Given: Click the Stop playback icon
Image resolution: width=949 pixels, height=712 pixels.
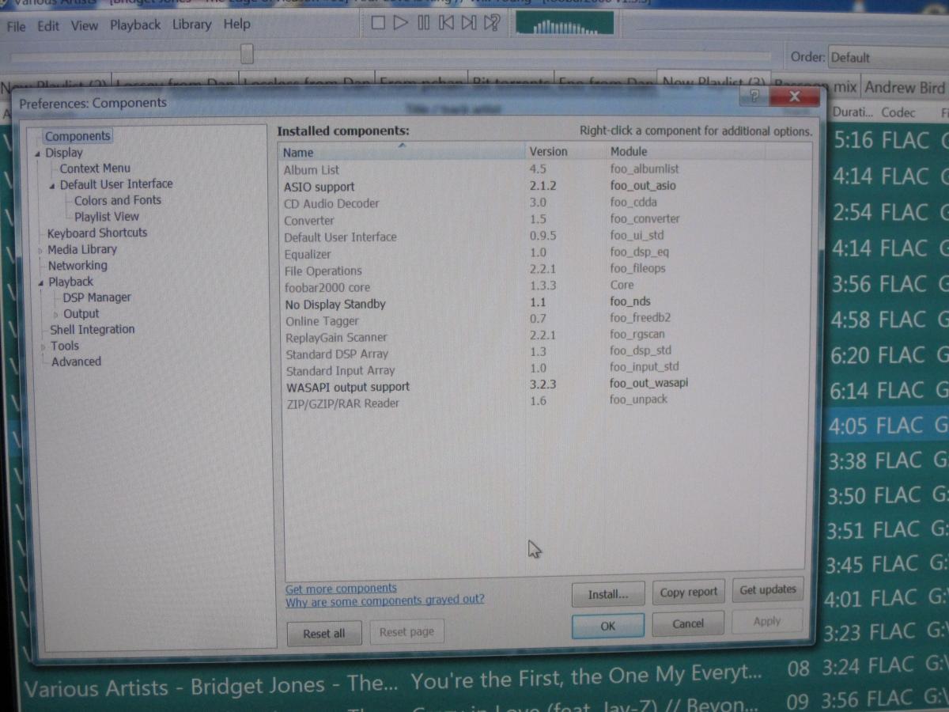Looking at the screenshot, I should pyautogui.click(x=378, y=23).
